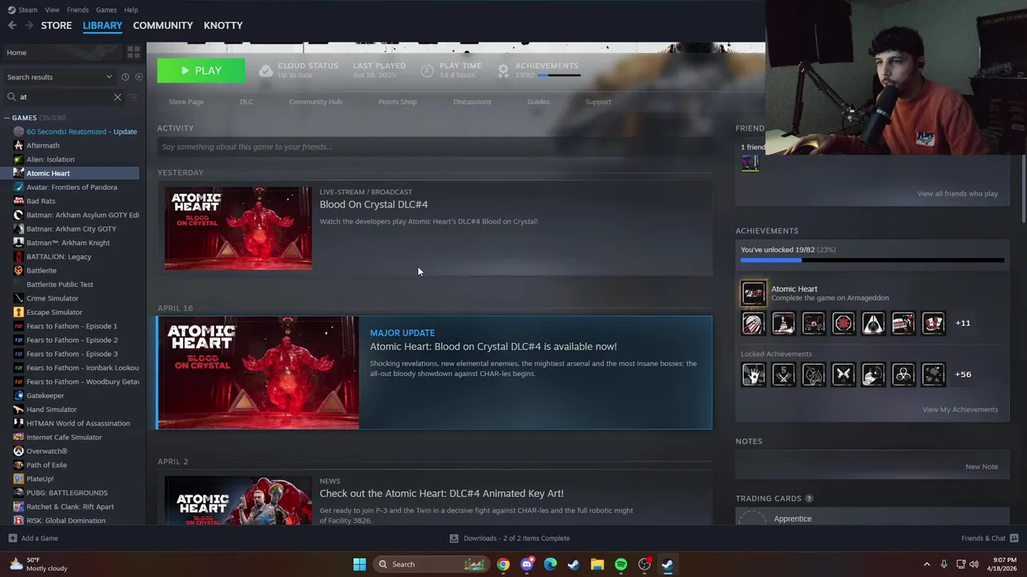Click the theater masks achievement icon
1027x577 pixels.
coord(933,323)
